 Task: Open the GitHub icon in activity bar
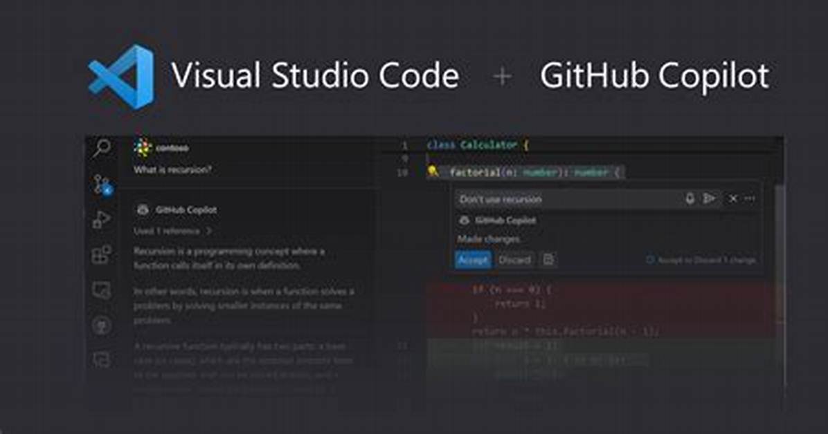101,325
